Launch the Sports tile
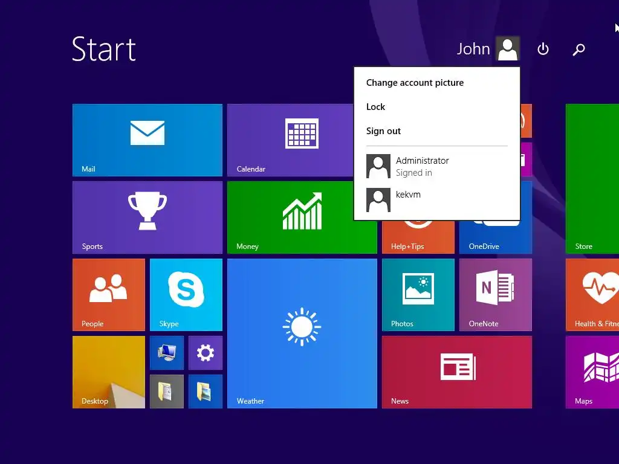 pos(147,217)
